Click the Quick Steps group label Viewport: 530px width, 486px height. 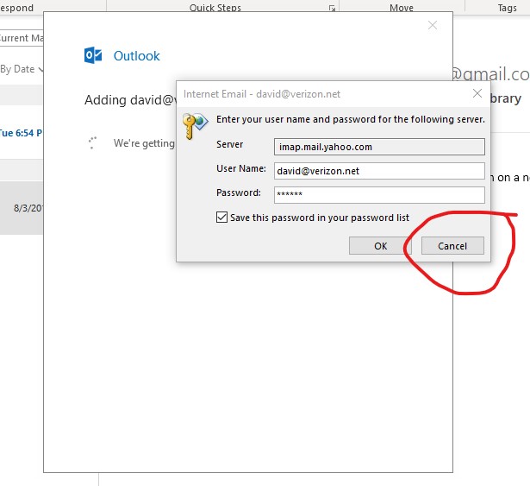pos(215,8)
